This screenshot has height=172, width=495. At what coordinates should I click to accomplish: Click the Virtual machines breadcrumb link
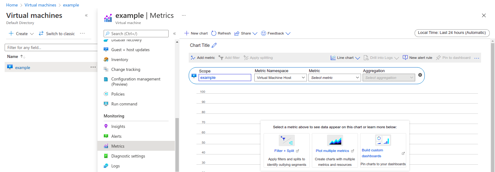tap(40, 5)
